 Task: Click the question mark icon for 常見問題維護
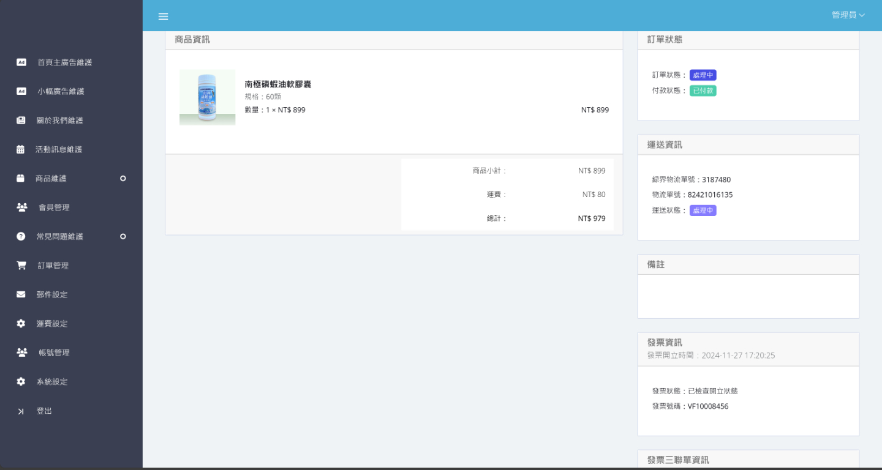[21, 236]
